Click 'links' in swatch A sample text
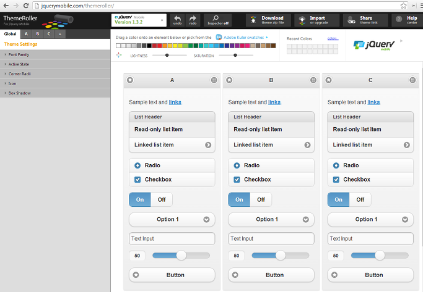The width and height of the screenshot is (423, 292). 175,102
